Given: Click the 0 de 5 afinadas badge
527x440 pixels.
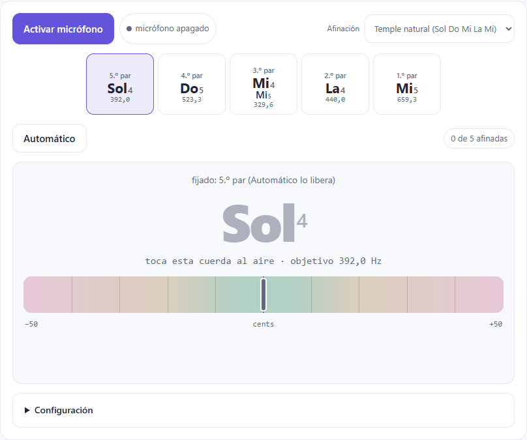Looking at the screenshot, I should coord(479,138).
